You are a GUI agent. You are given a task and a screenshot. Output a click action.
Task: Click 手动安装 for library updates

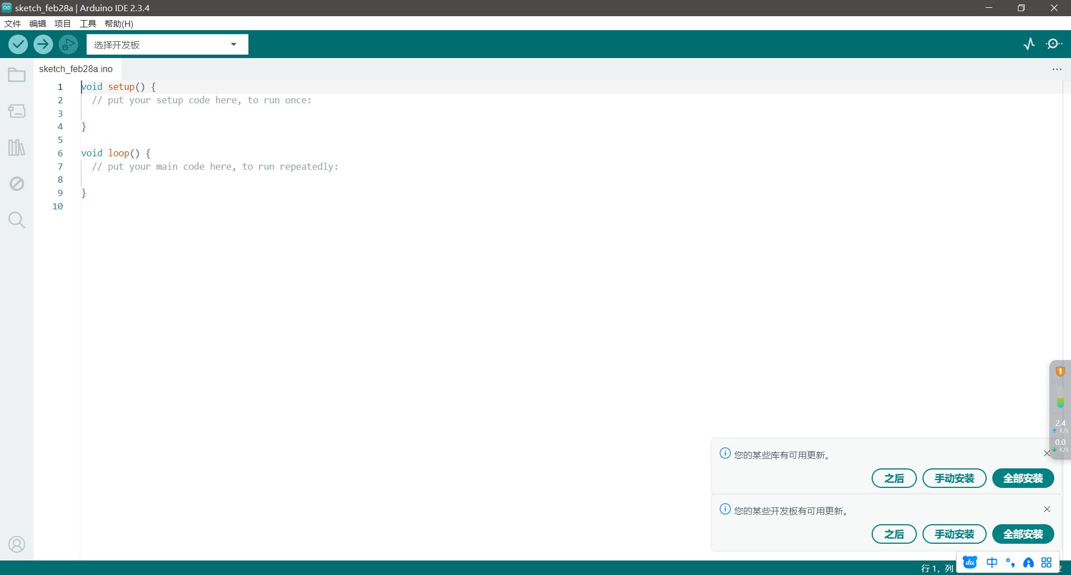coord(954,478)
